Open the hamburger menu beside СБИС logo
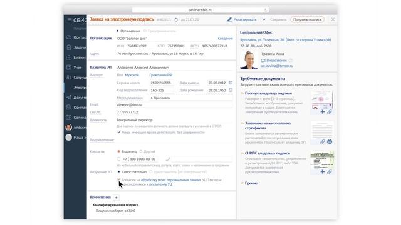This screenshot has width=401, height=225. click(x=70, y=19)
